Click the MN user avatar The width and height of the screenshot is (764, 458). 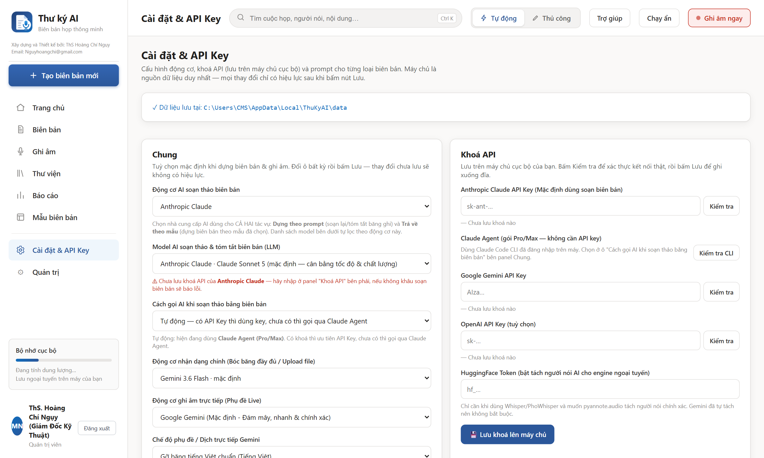[x=17, y=426]
